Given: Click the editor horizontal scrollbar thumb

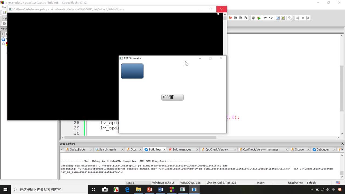Looking at the screenshot, I should tap(140, 137).
